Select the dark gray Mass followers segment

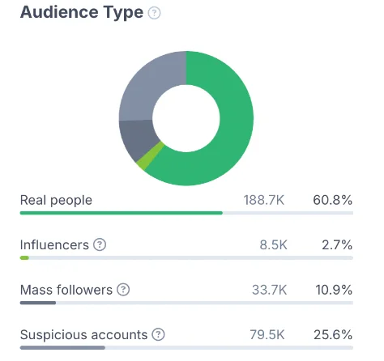click(138, 138)
